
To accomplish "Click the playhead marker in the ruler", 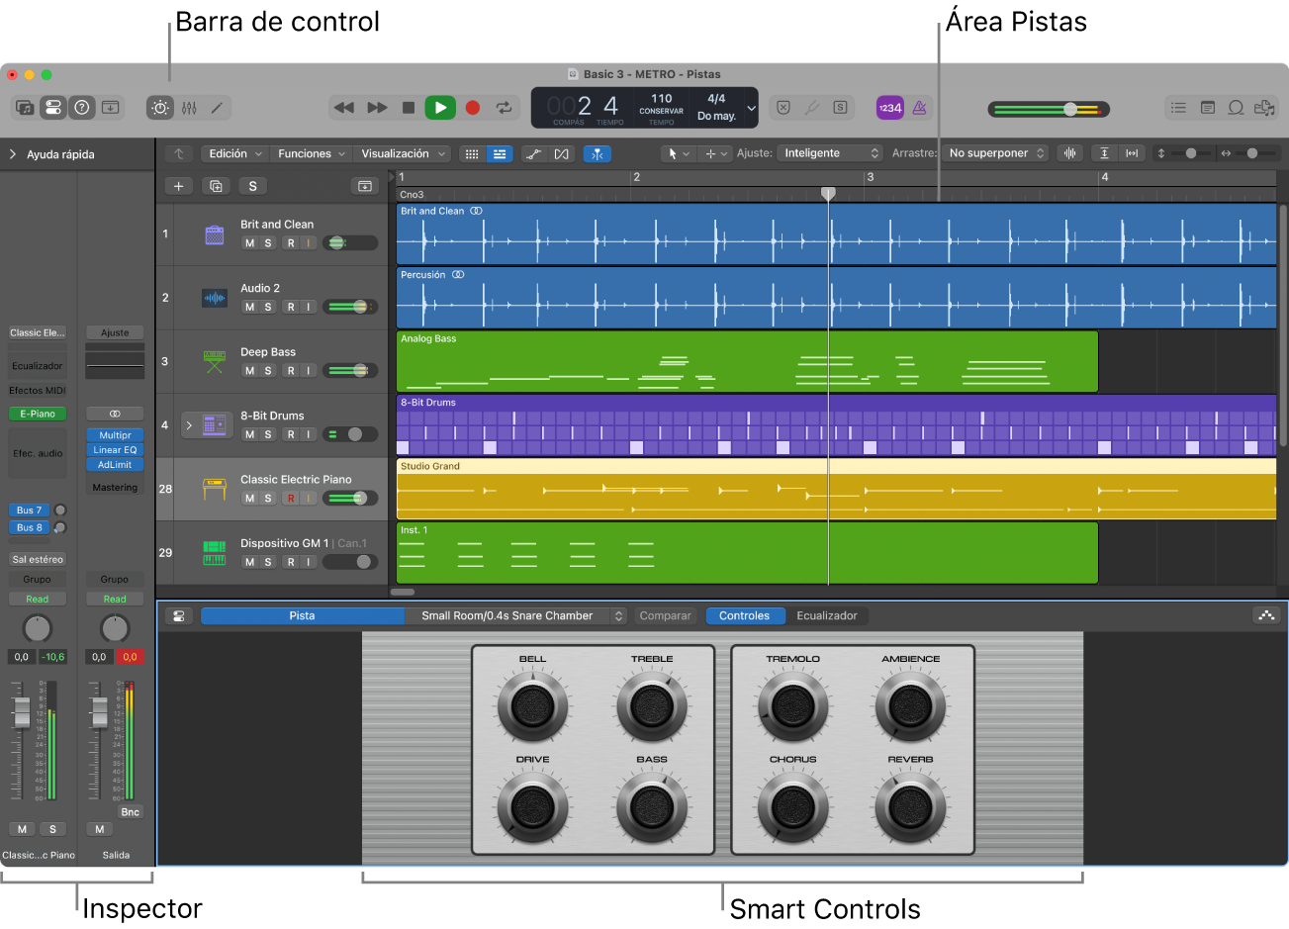I will click(x=829, y=194).
